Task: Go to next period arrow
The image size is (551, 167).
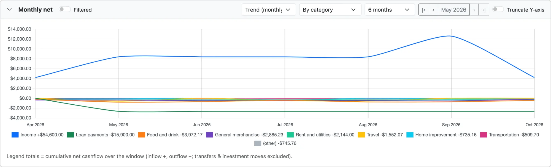Action: [x=474, y=10]
